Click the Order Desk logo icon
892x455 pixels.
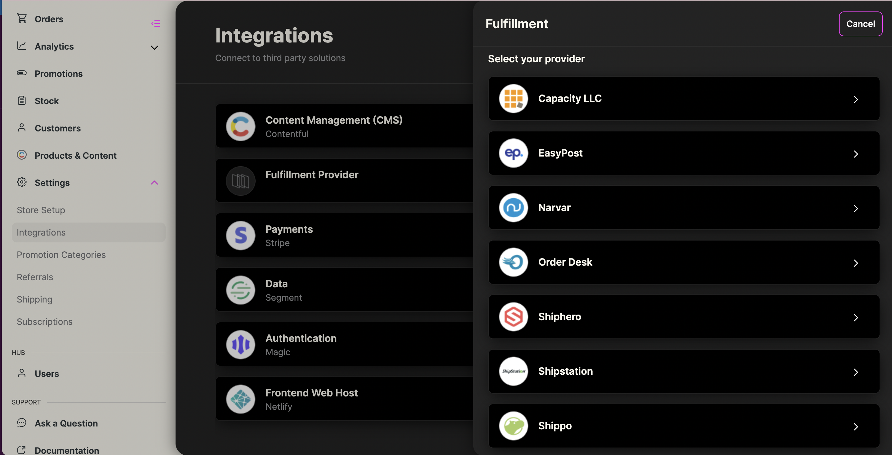[x=514, y=262]
